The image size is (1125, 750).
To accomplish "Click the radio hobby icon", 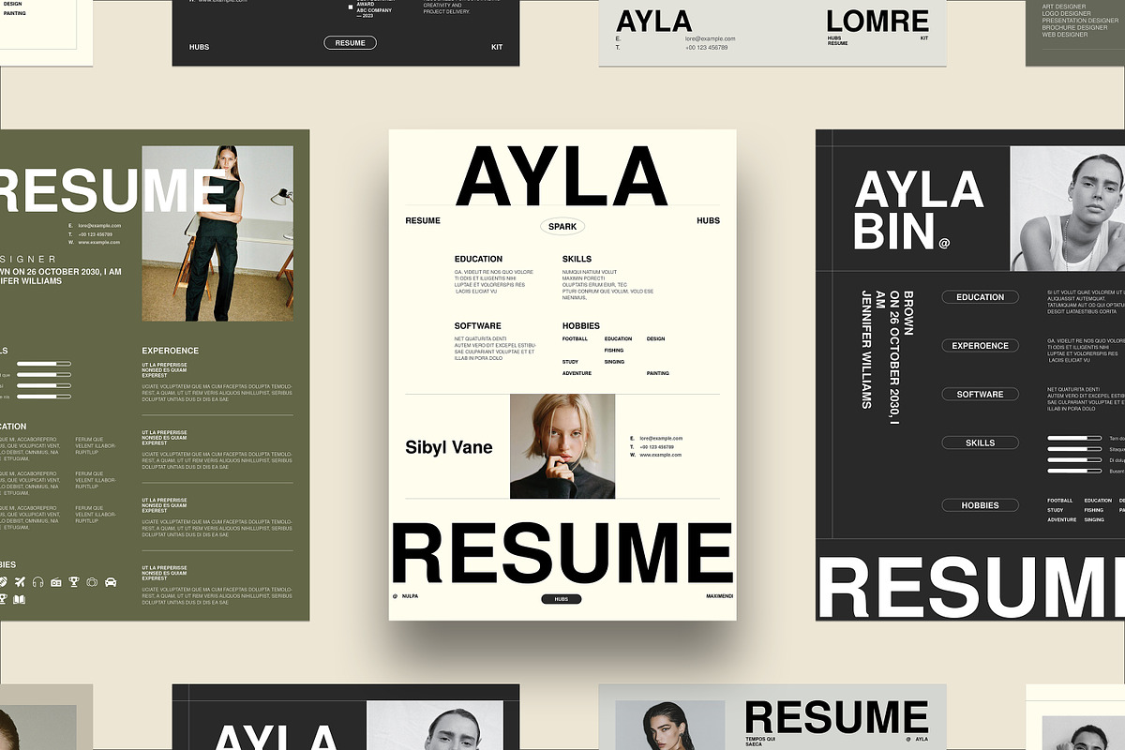I will pos(56,582).
